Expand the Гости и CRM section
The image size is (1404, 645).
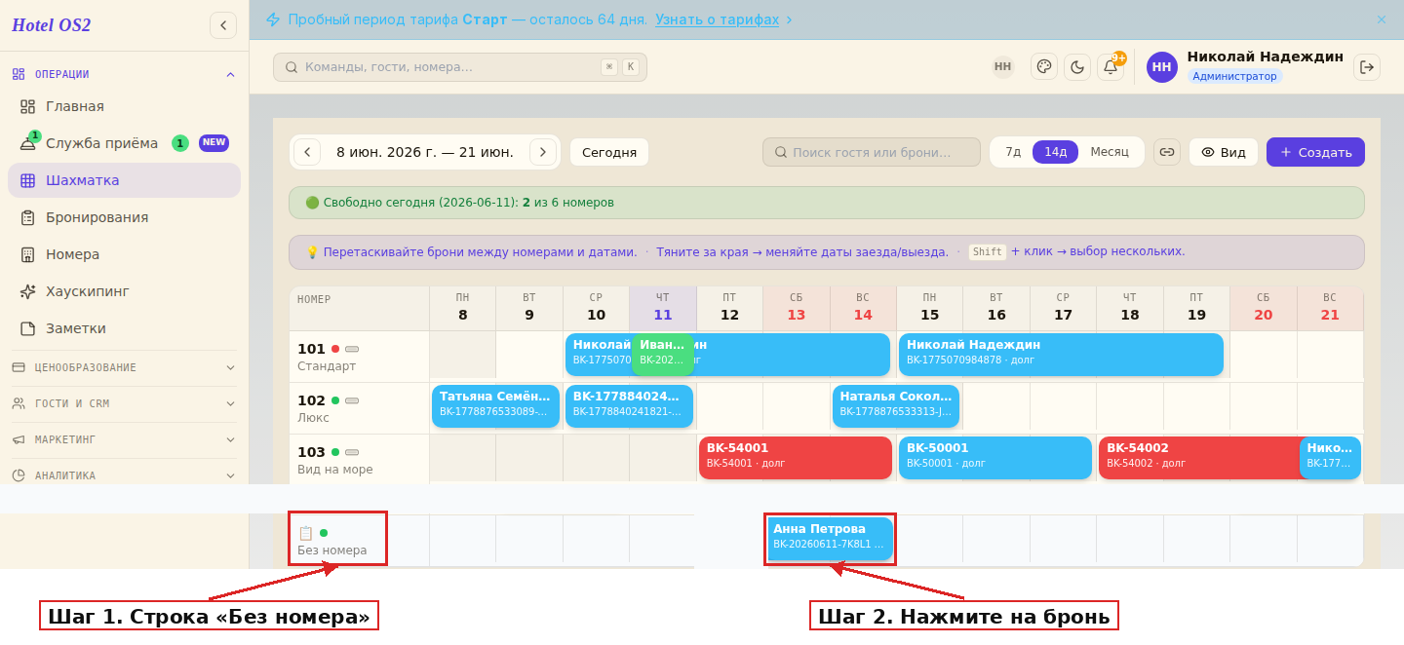[124, 403]
